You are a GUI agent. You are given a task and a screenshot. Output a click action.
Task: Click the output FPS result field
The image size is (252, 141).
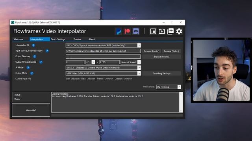[109, 62]
